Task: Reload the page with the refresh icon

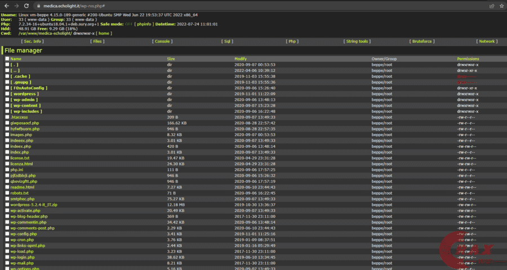Action: pyautogui.click(x=26, y=6)
